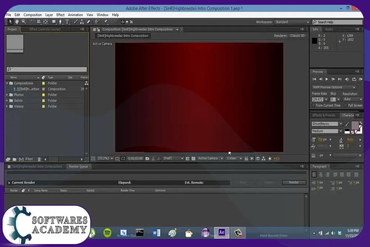Open the Composition menu
Screen dimensions: 370x247
[33, 15]
